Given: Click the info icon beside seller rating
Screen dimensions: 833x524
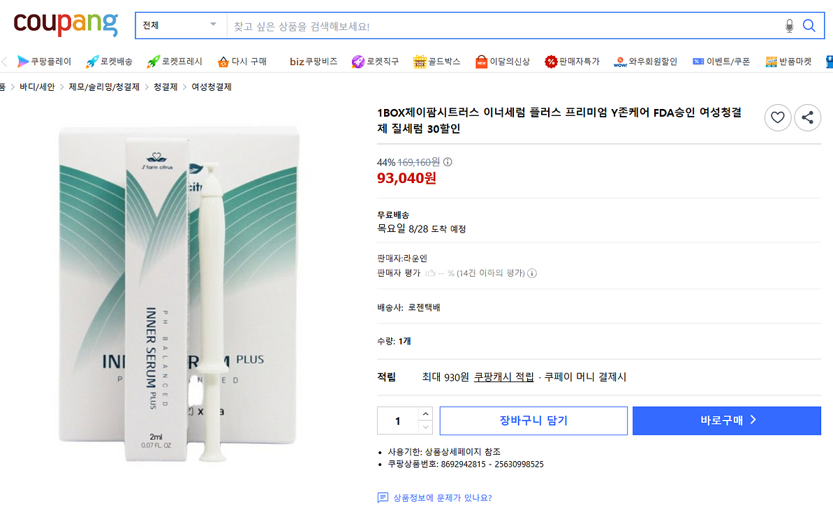Looking at the screenshot, I should tap(532, 273).
